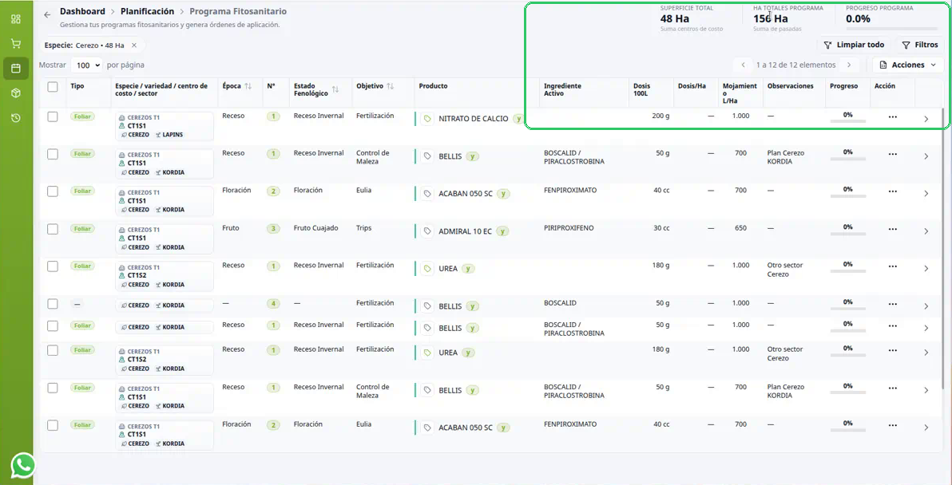Tick the select-all checkbox in the table header
Viewport: 952px width, 485px height.
tap(53, 87)
